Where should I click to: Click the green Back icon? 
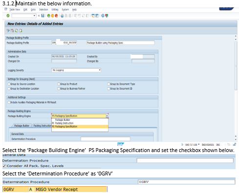[x=48, y=16]
